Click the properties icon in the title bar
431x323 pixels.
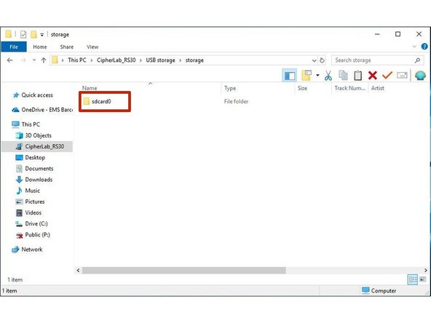tap(23, 35)
